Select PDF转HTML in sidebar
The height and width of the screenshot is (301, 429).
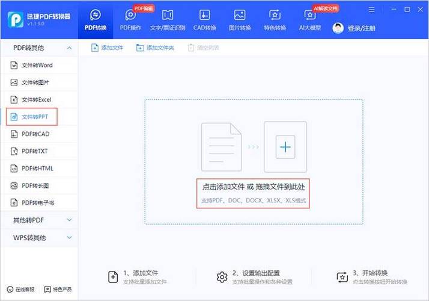pos(40,169)
